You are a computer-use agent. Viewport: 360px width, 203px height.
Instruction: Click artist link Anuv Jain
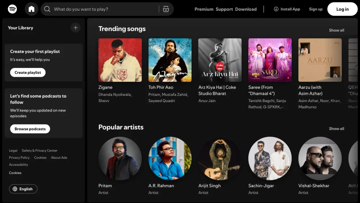pos(207,101)
